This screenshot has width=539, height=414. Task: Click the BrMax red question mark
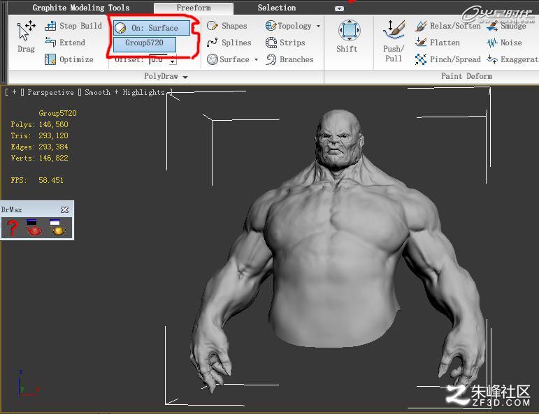click(13, 228)
